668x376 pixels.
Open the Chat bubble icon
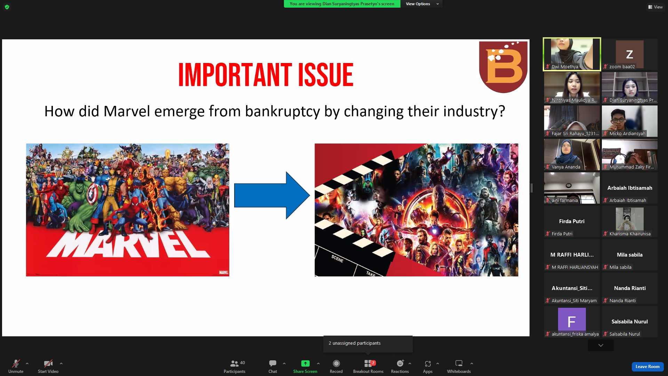pyautogui.click(x=273, y=363)
